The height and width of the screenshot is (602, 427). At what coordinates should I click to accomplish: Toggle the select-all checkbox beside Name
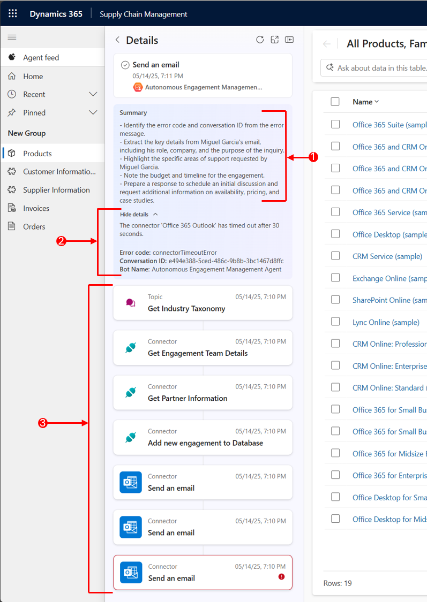pos(335,102)
